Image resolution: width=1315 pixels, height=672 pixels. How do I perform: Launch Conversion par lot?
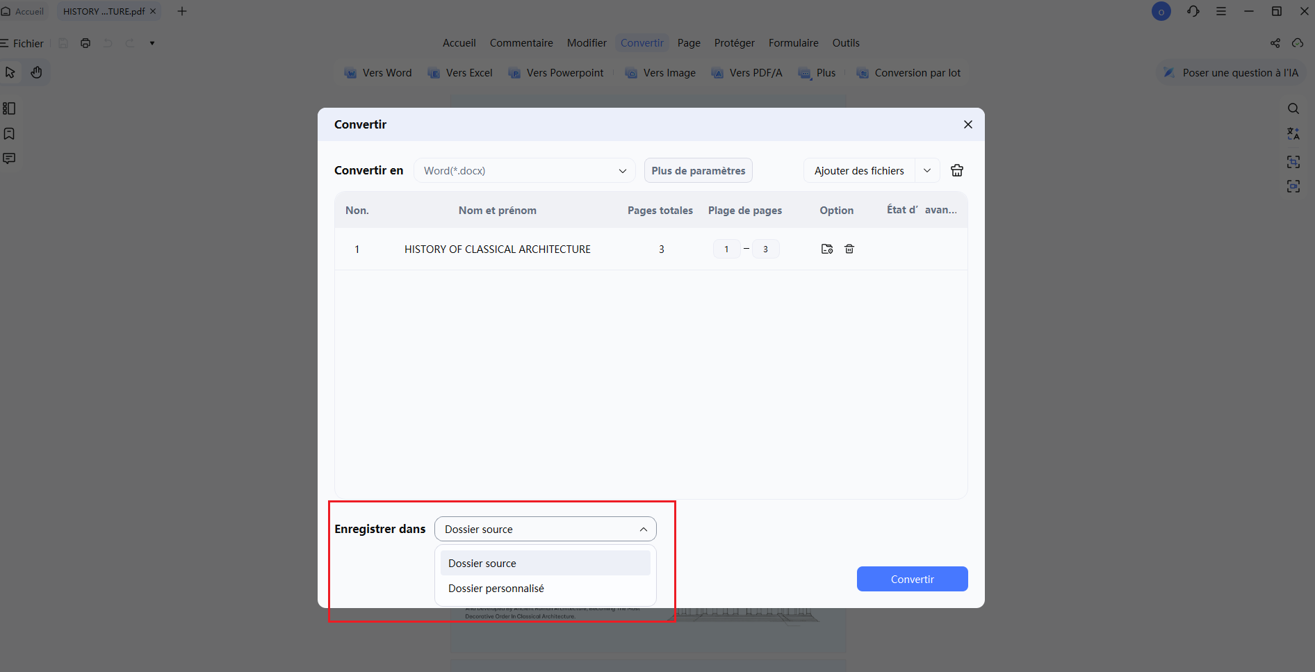pos(909,73)
